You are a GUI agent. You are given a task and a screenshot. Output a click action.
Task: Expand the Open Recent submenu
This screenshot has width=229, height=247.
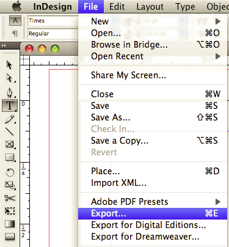click(153, 56)
